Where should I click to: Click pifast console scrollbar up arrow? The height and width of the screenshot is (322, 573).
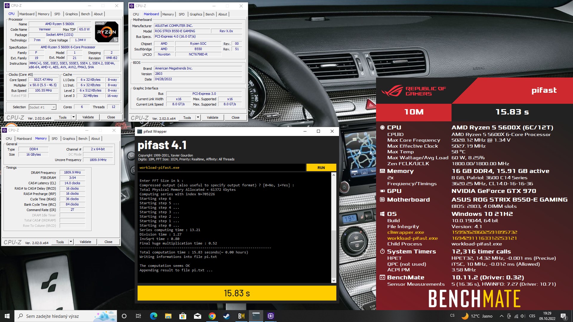point(334,175)
